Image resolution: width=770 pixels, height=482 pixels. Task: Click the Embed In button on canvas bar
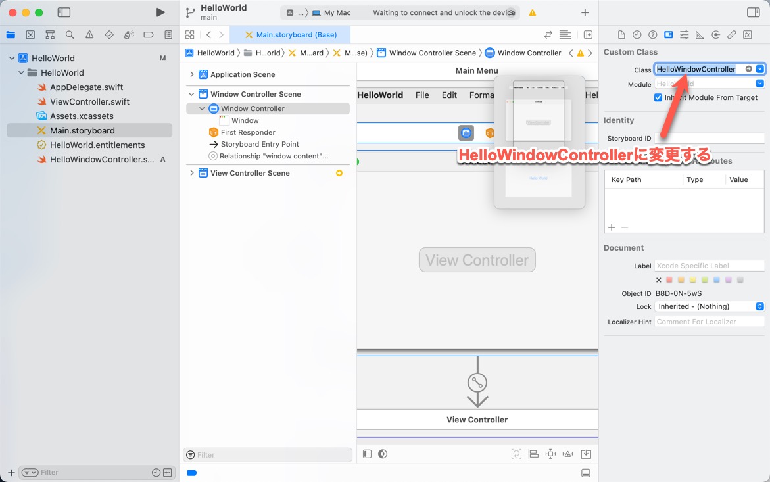coord(586,454)
